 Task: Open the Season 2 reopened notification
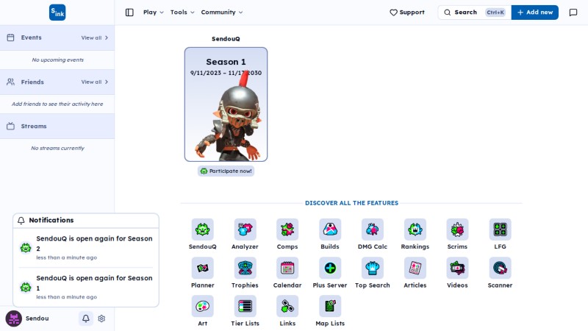coord(86,248)
